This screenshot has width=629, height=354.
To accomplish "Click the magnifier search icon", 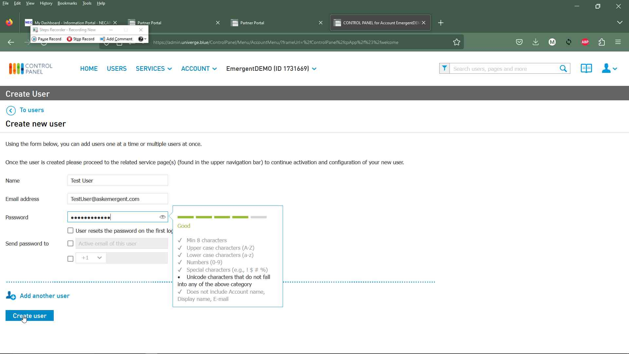I will point(563,69).
